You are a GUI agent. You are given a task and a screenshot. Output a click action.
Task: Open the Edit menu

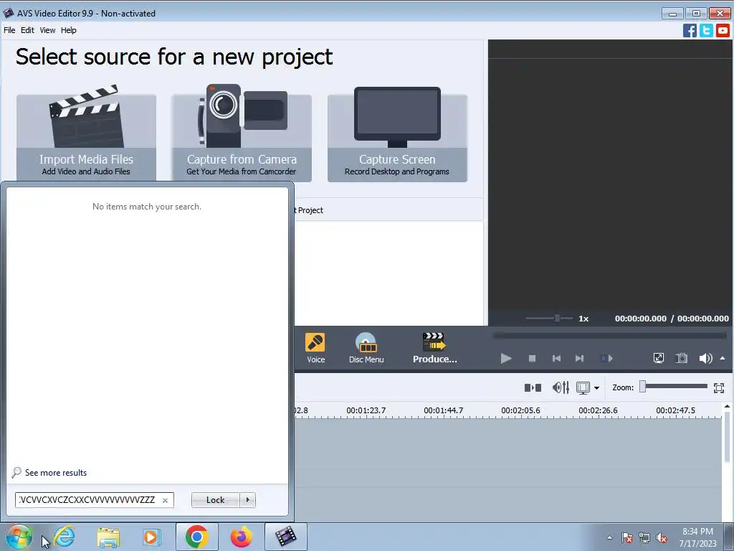(27, 30)
